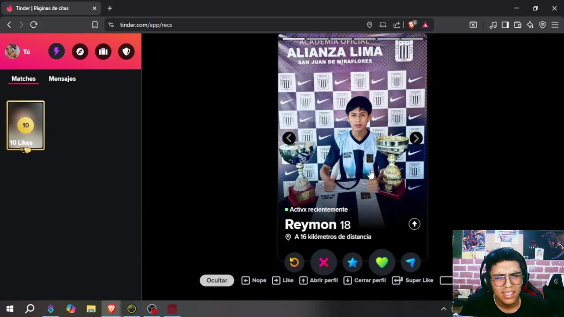The width and height of the screenshot is (564, 317).
Task: Switch to the Matches tab
Action: (23, 79)
